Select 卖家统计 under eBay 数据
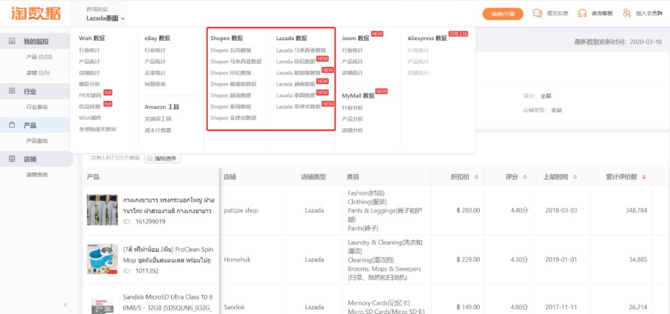The image size is (670, 314). click(155, 73)
